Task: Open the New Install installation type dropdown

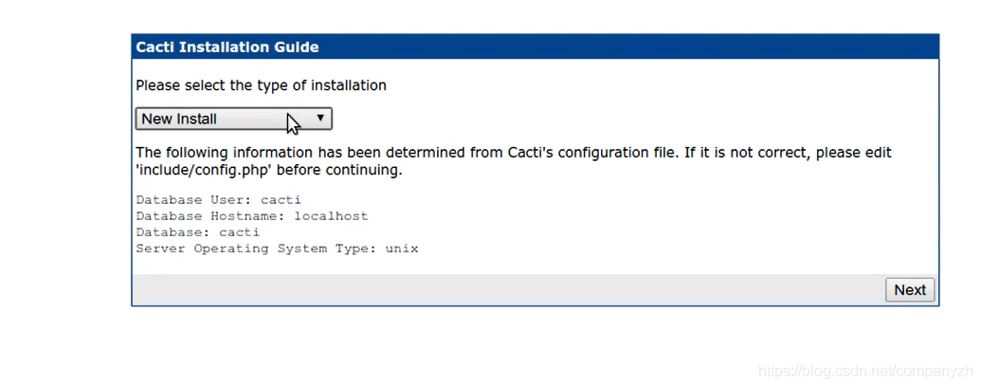Action: pos(233,119)
